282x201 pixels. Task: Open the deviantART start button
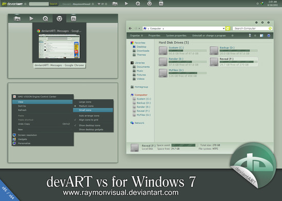[12, 4]
